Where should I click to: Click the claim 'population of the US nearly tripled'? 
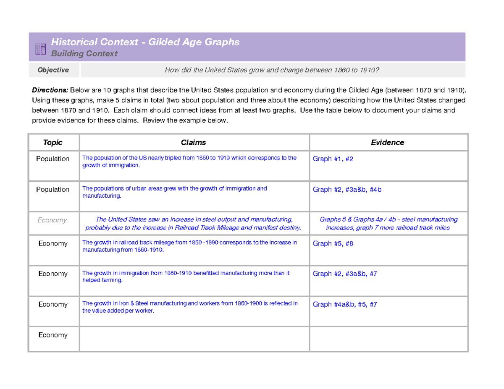[x=189, y=162]
